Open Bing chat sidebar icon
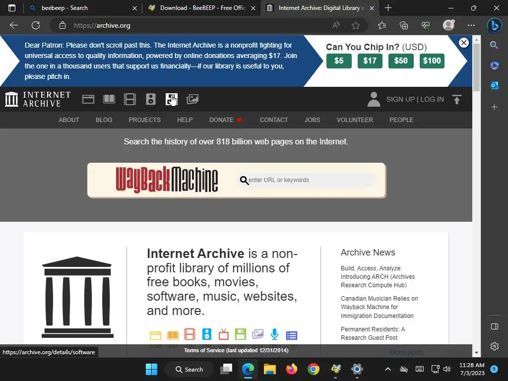Screen dimensions: 508x381 point(495,25)
